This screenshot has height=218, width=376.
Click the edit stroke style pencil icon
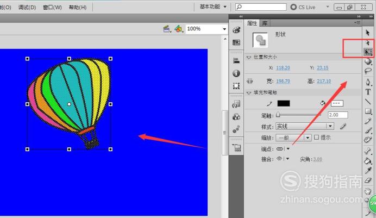(x=343, y=126)
